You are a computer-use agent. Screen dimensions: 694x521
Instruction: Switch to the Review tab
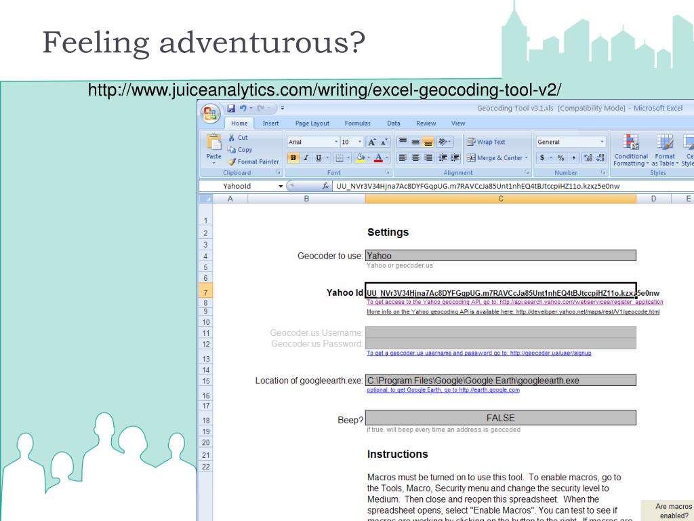point(426,123)
